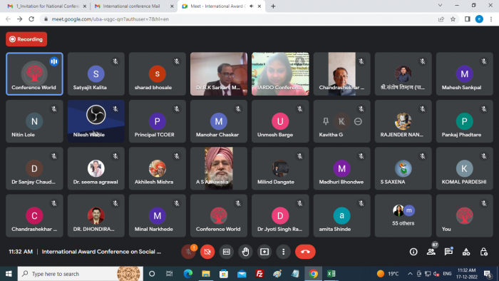This screenshot has height=281, width=499.
Task: Open chat with everyone
Action: click(448, 252)
